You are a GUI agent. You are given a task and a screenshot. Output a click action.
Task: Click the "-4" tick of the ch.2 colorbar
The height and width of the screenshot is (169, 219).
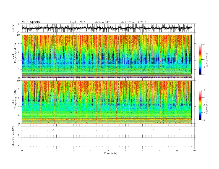click(x=204, y=97)
